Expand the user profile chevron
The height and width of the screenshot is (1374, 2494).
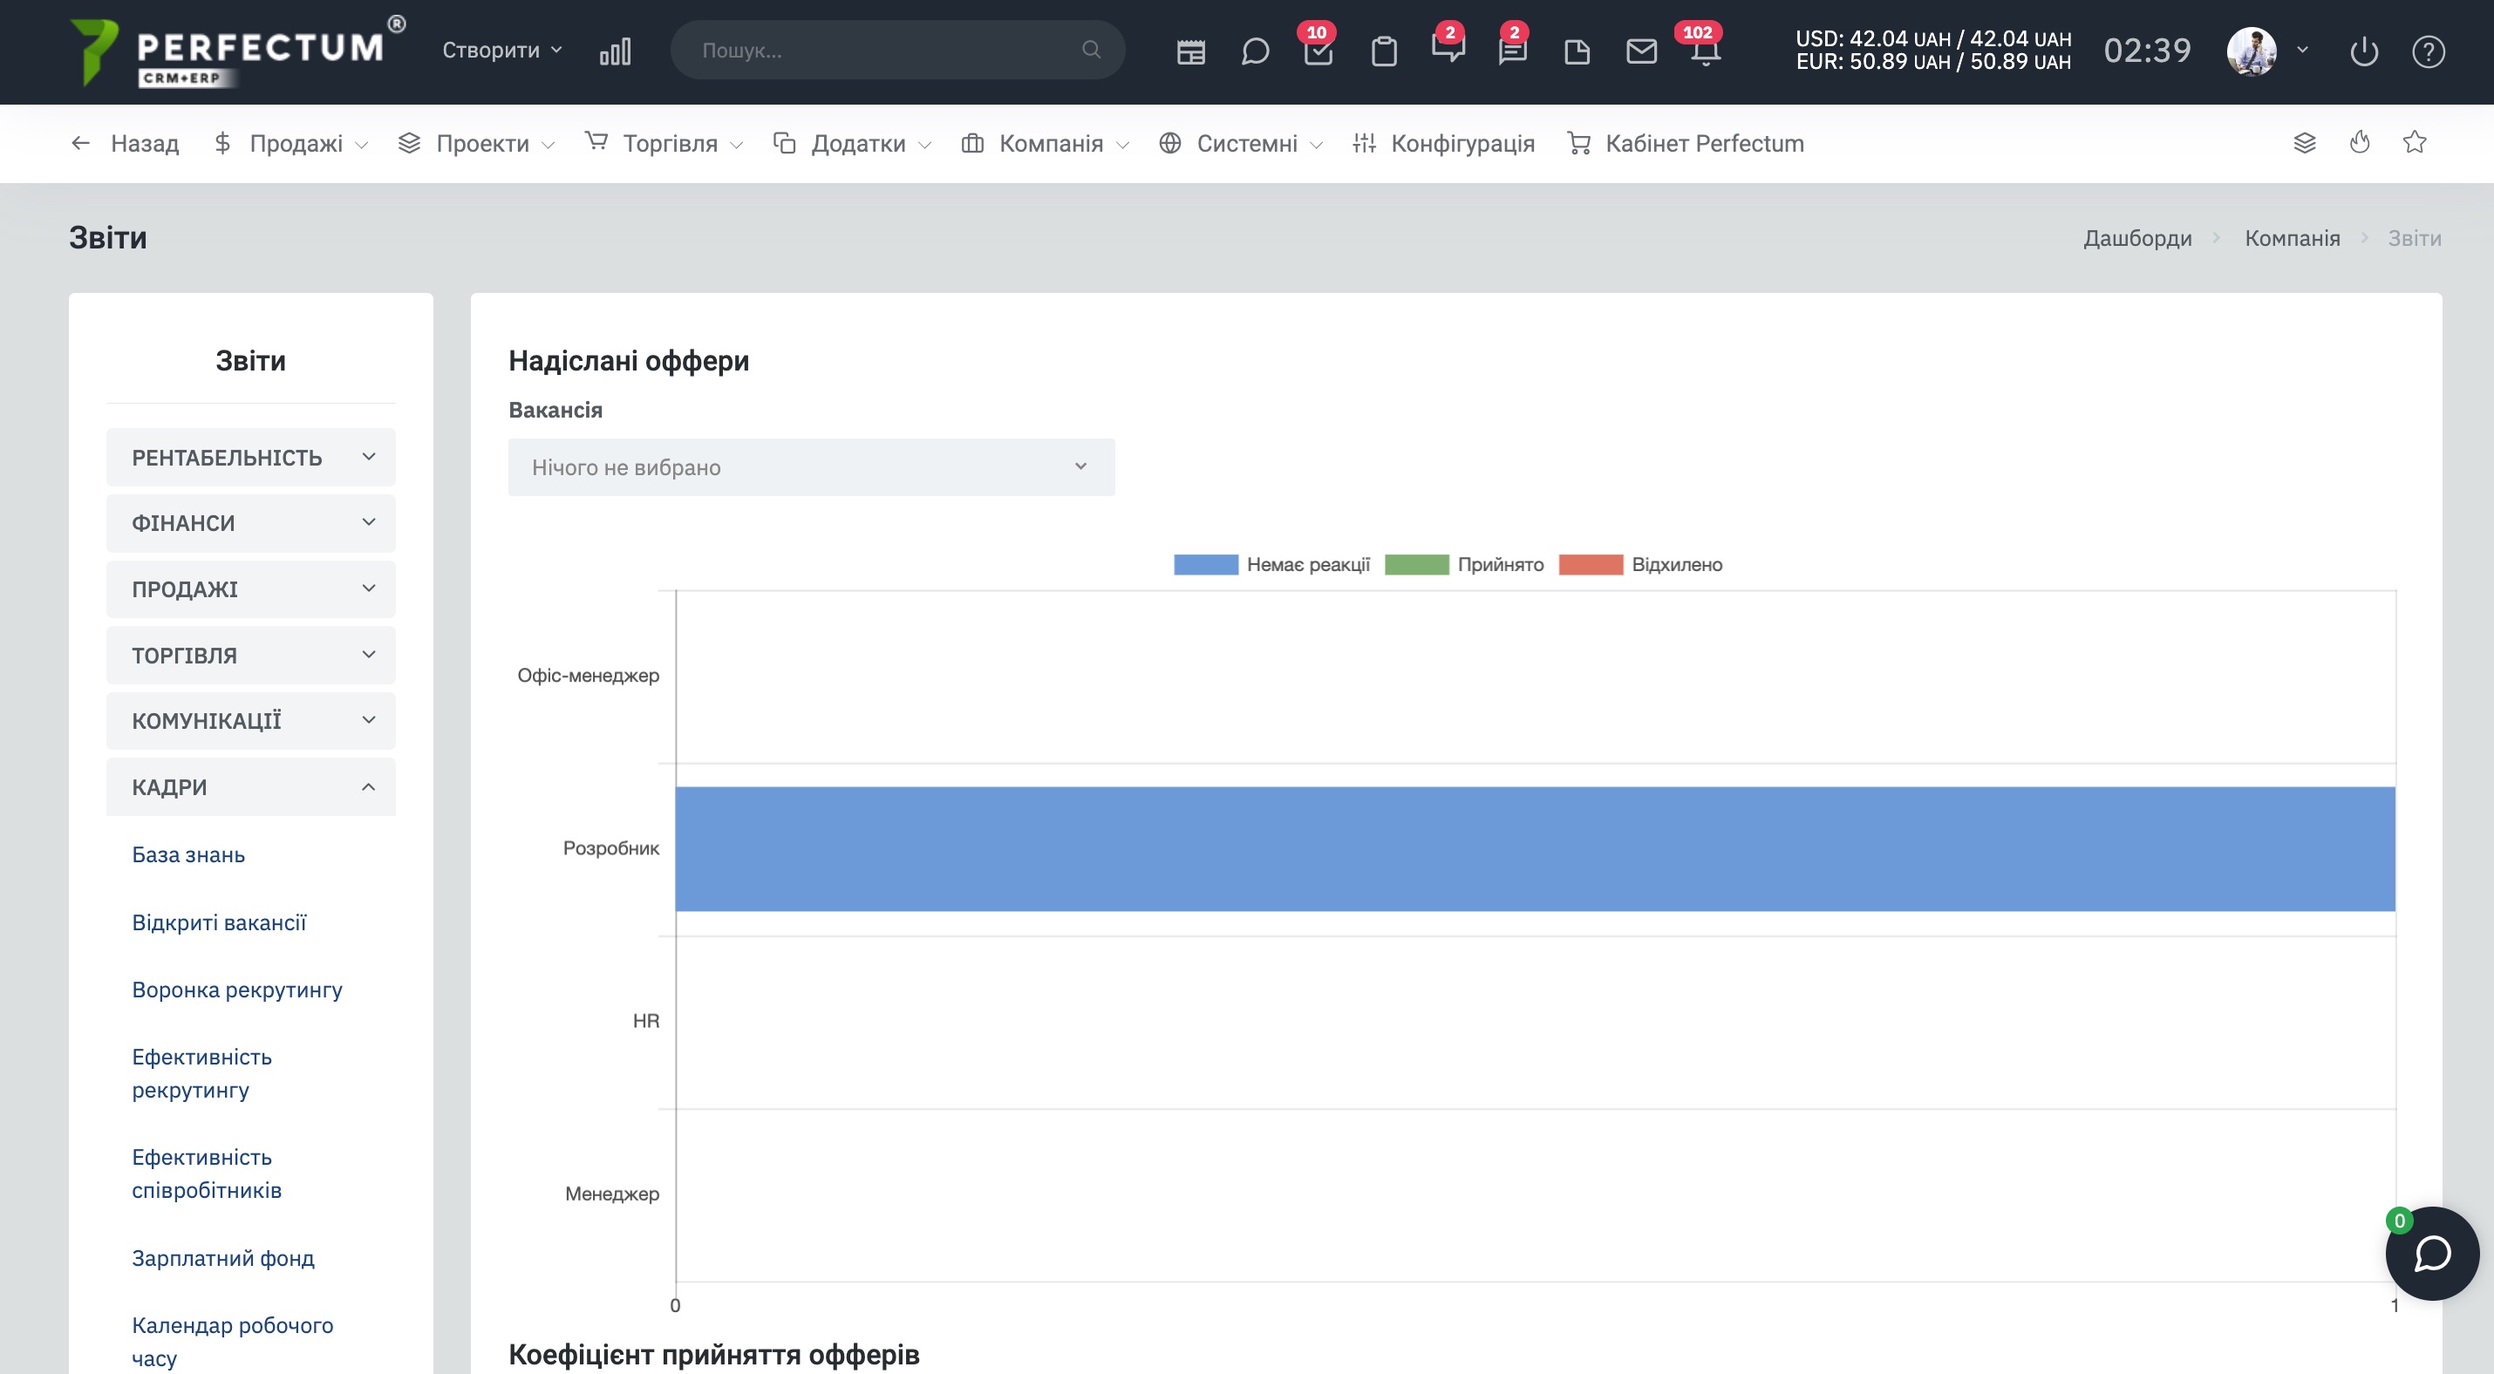coord(2302,51)
